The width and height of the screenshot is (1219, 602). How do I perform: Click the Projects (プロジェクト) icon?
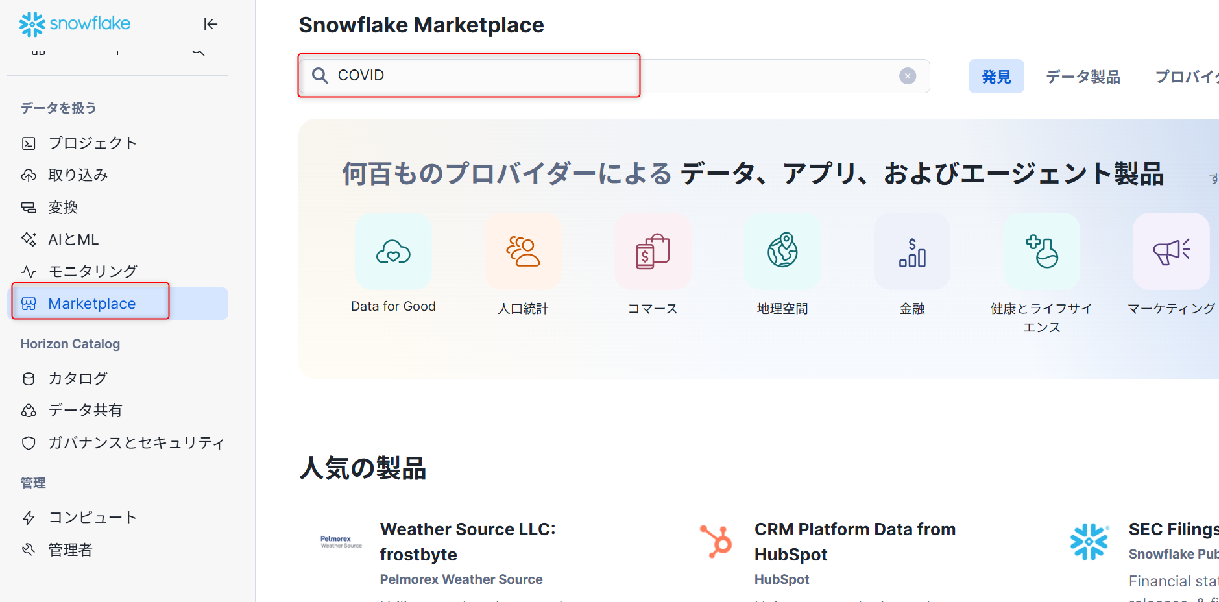click(29, 143)
